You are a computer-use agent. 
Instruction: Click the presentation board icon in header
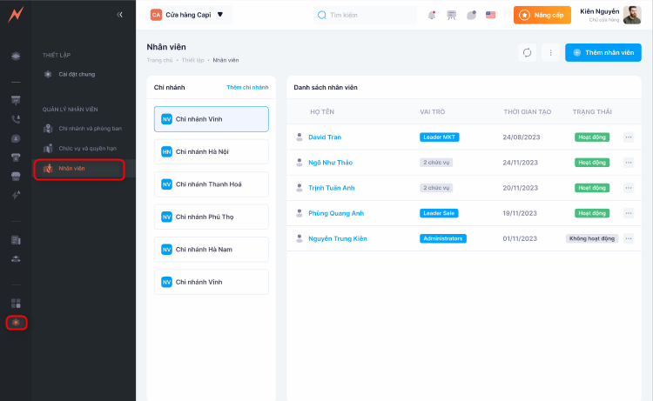(451, 15)
